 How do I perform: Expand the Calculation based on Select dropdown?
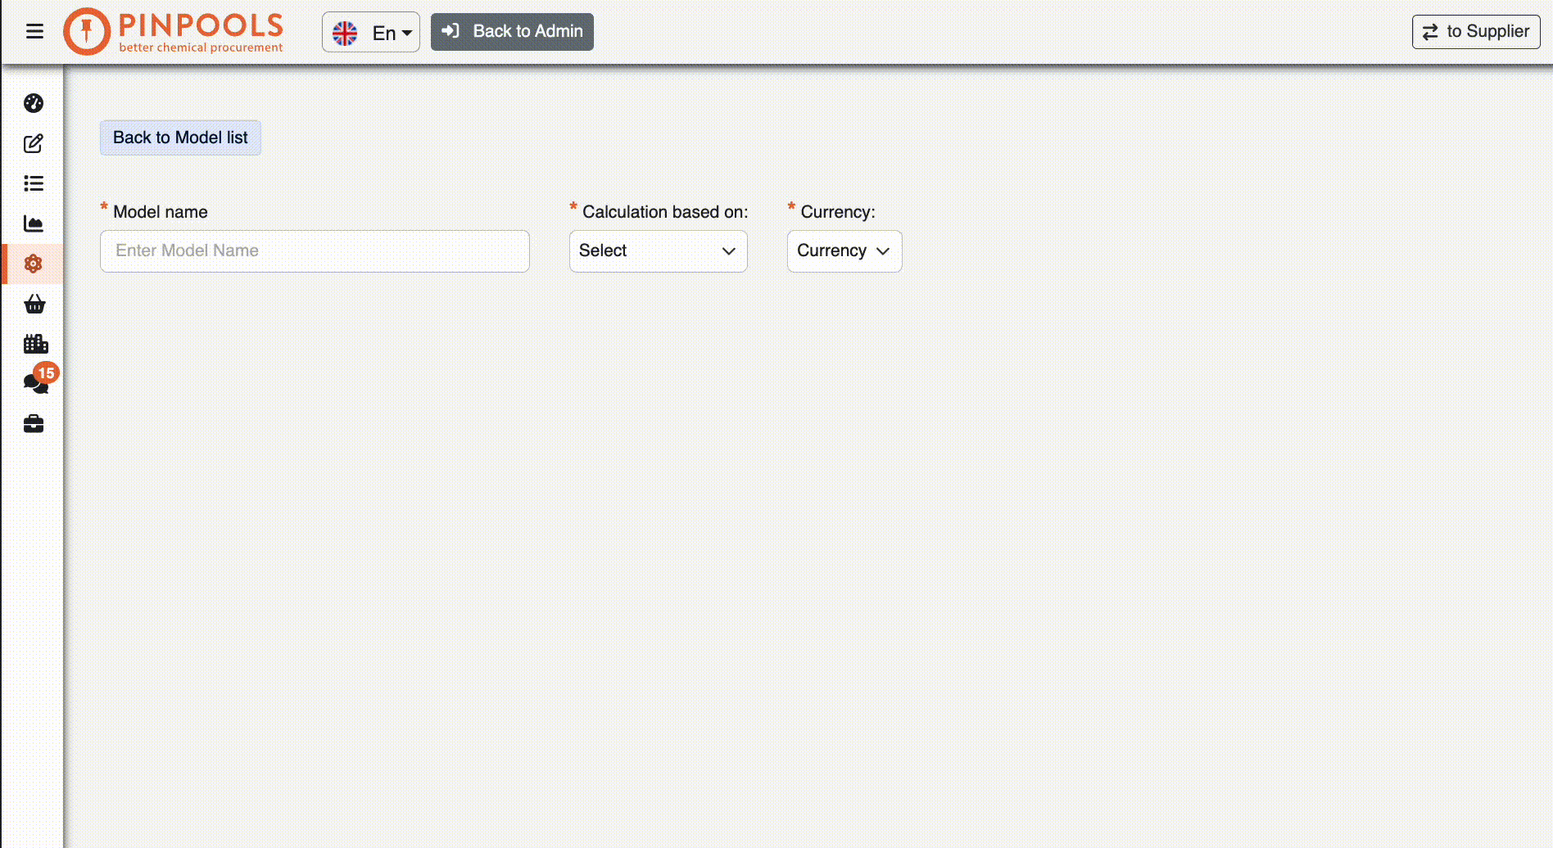click(x=659, y=251)
